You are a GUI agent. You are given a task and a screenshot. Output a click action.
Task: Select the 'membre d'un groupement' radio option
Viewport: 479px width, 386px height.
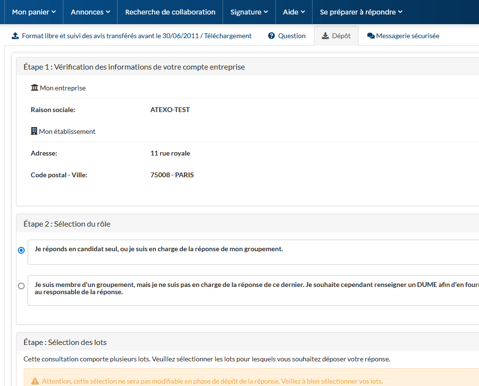point(21,286)
